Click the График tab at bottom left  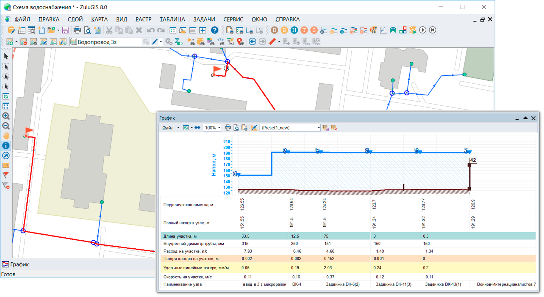16,265
